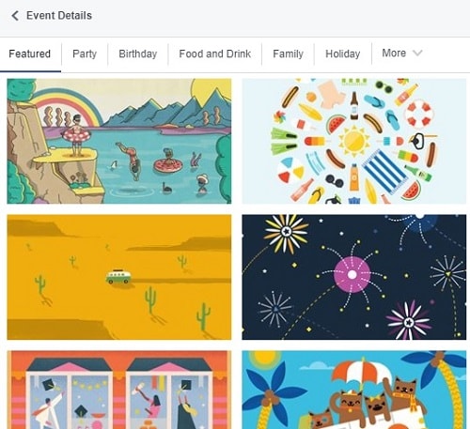Image resolution: width=470 pixels, height=429 pixels.
Task: Click the yellow sun among summer items
Action: coord(354,141)
